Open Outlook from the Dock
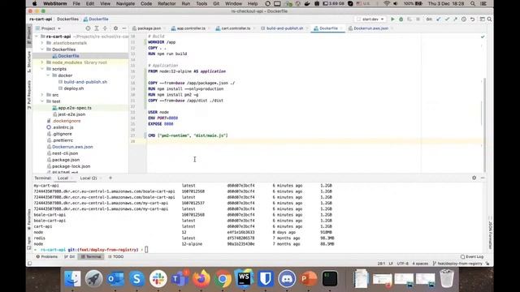Viewport: 520px width, 292px height. (x=115, y=278)
